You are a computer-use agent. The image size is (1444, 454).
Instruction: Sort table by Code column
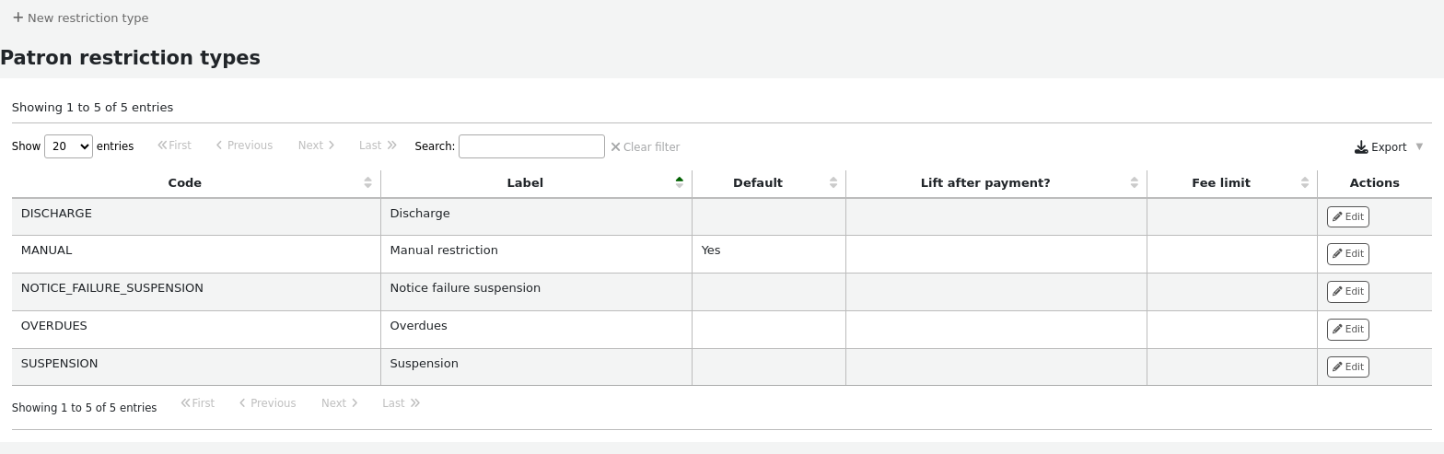coord(185,183)
